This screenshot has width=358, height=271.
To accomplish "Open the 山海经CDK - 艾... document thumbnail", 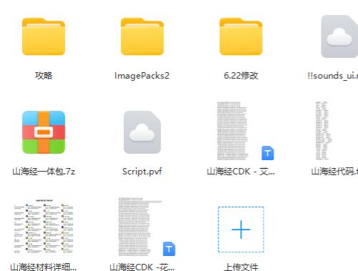I will [x=232, y=131].
